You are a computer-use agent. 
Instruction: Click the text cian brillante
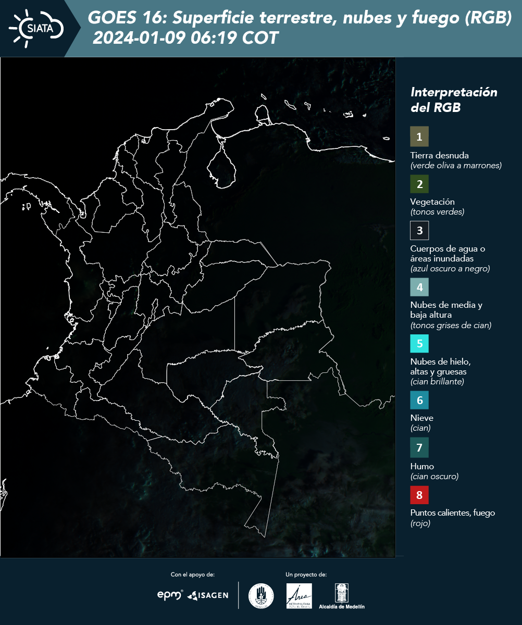point(437,382)
